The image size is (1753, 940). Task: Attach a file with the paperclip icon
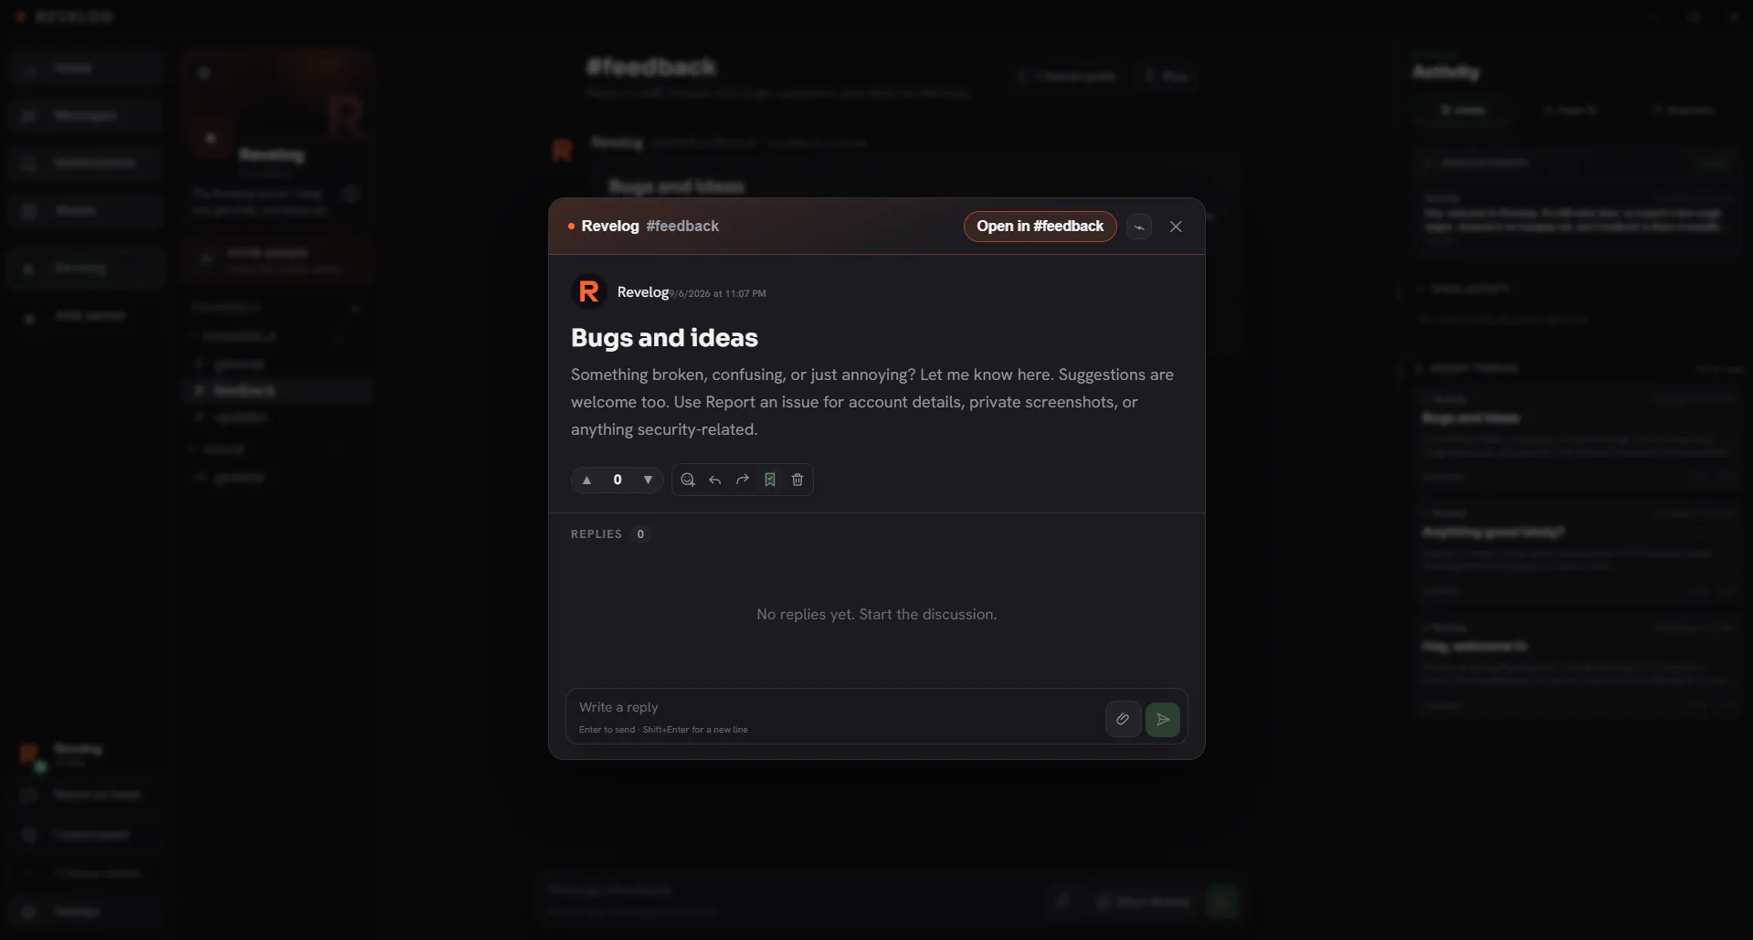1123,720
